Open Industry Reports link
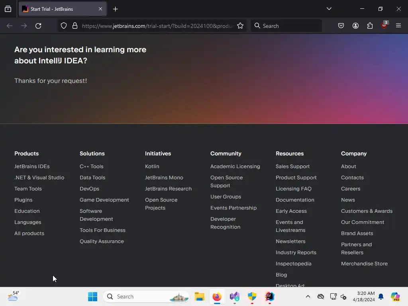The height and width of the screenshot is (306, 408). point(296,252)
